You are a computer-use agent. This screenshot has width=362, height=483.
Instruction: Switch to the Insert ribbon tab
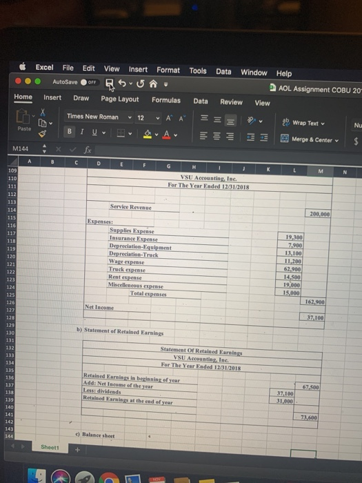(x=52, y=98)
